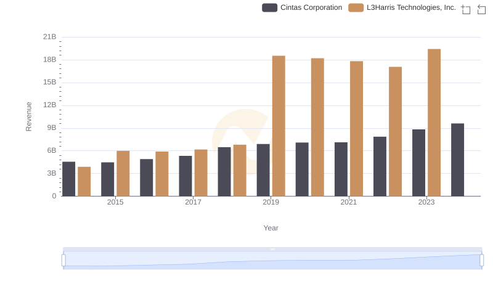This screenshot has width=493, height=284.
Task: Click the Cintas bar for 2015
Action: click(107, 179)
